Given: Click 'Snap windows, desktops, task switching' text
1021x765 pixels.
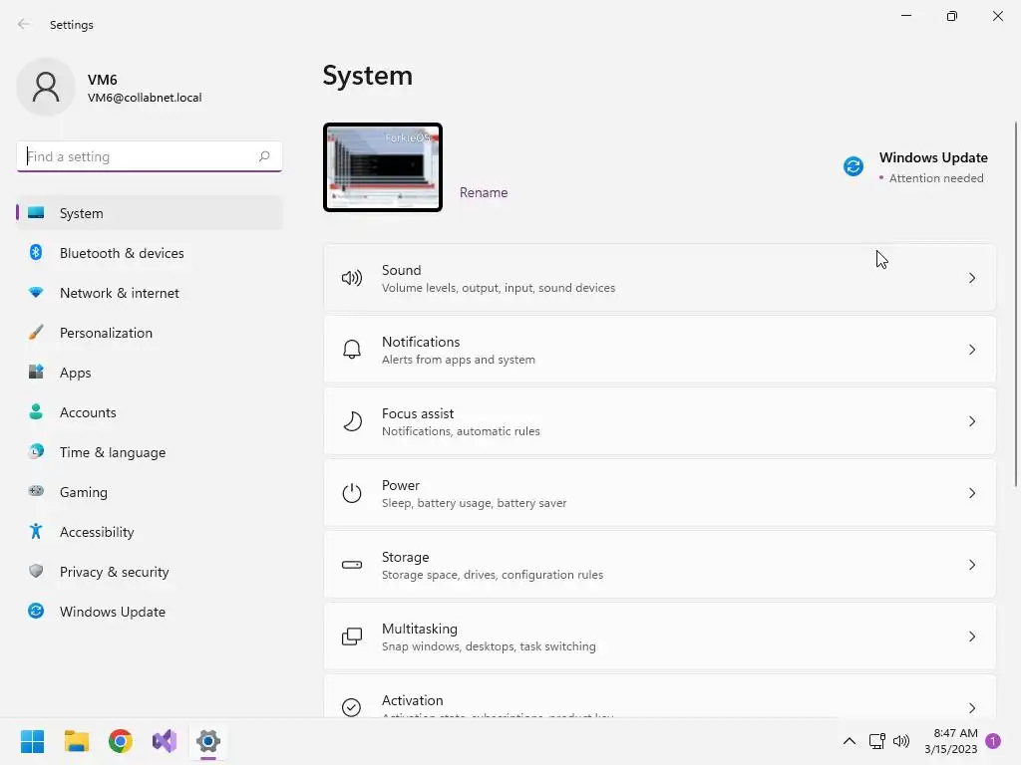Looking at the screenshot, I should coord(489,646).
